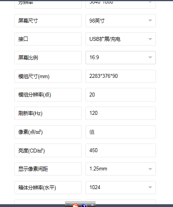The width and height of the screenshot is (173, 207).
Task: Click the module resolution value field 20
Action: pos(121,95)
